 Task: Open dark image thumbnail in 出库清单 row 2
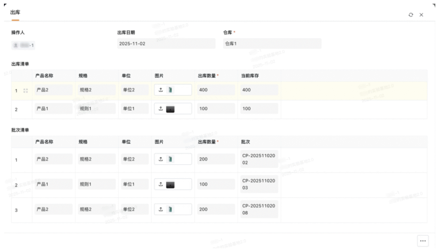point(170,109)
